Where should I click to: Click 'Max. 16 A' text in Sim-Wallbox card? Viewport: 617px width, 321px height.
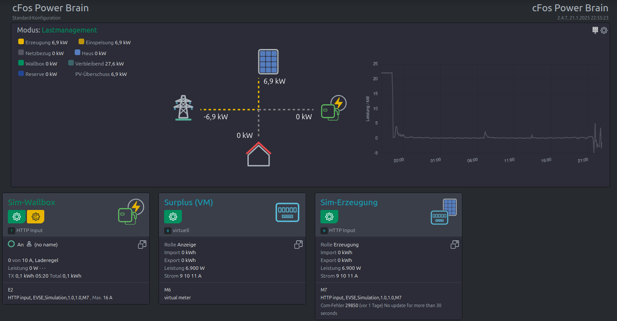(x=102, y=298)
